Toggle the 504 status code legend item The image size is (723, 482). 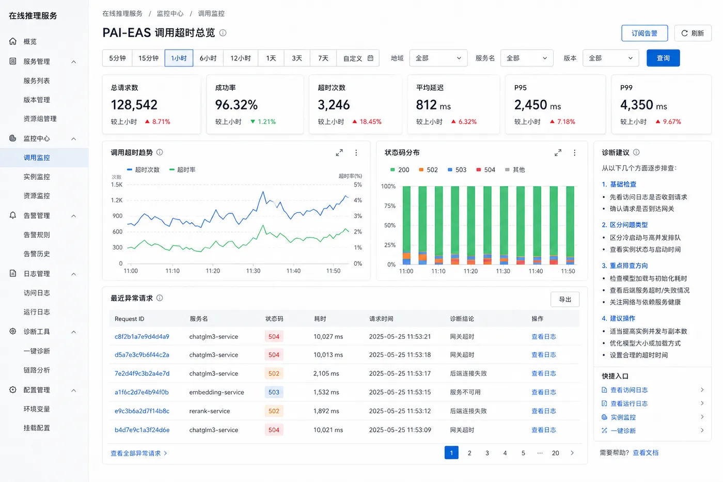pyautogui.click(x=485, y=170)
